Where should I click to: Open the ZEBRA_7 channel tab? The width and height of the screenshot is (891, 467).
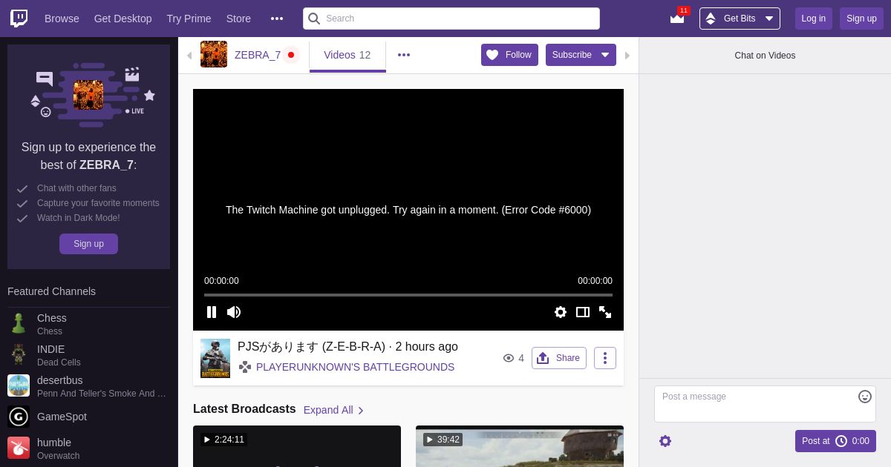pyautogui.click(x=258, y=55)
